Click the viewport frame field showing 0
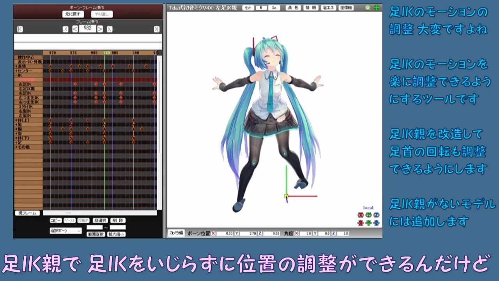499x281 pixels. (x=261, y=8)
